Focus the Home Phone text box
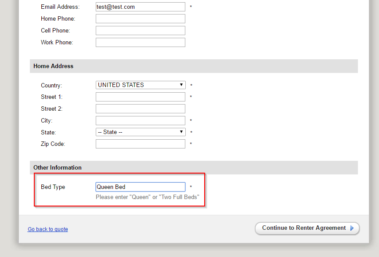Screen dimensions: 379x257 (140, 19)
